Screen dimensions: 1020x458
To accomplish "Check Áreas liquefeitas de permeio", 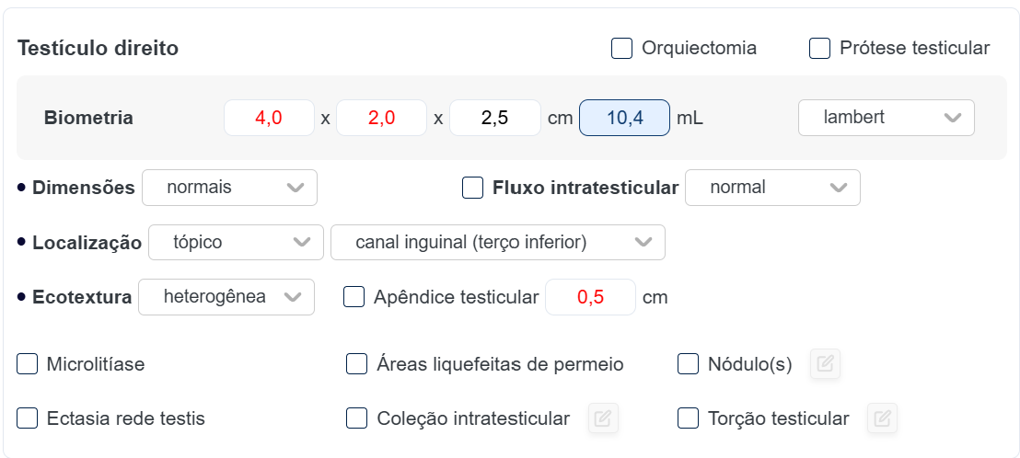I will [x=356, y=364].
